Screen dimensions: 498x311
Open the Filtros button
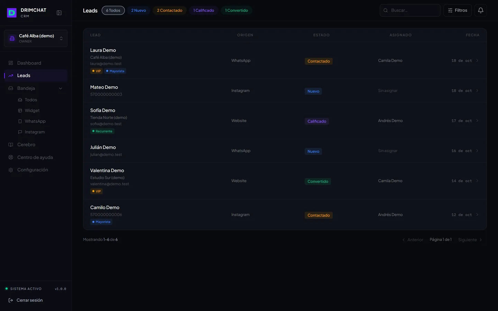click(x=458, y=10)
